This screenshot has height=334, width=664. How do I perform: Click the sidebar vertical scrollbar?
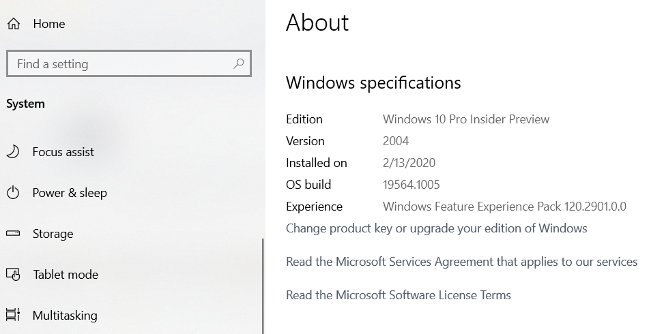pos(263,286)
